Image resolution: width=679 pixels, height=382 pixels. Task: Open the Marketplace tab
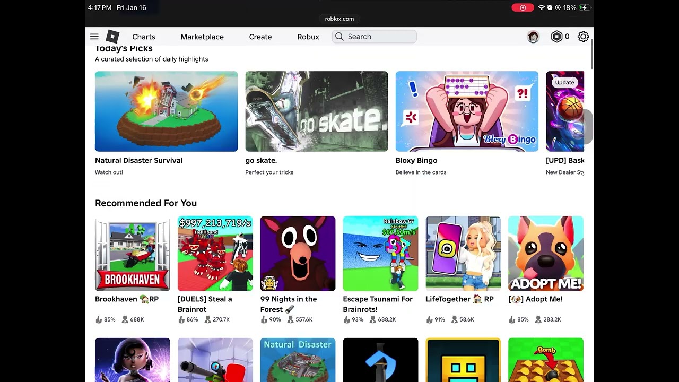click(x=202, y=37)
